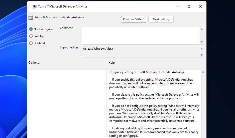
Task: Click 'If you enable this policy' paragraph
Action: point(151,83)
